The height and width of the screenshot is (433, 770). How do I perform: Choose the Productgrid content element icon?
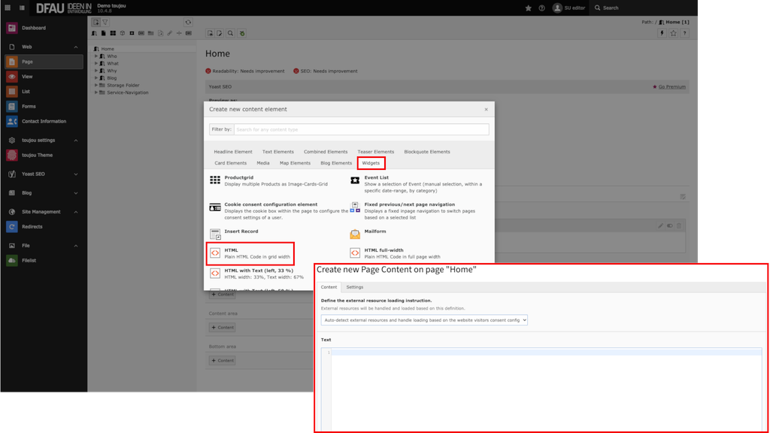(x=215, y=180)
